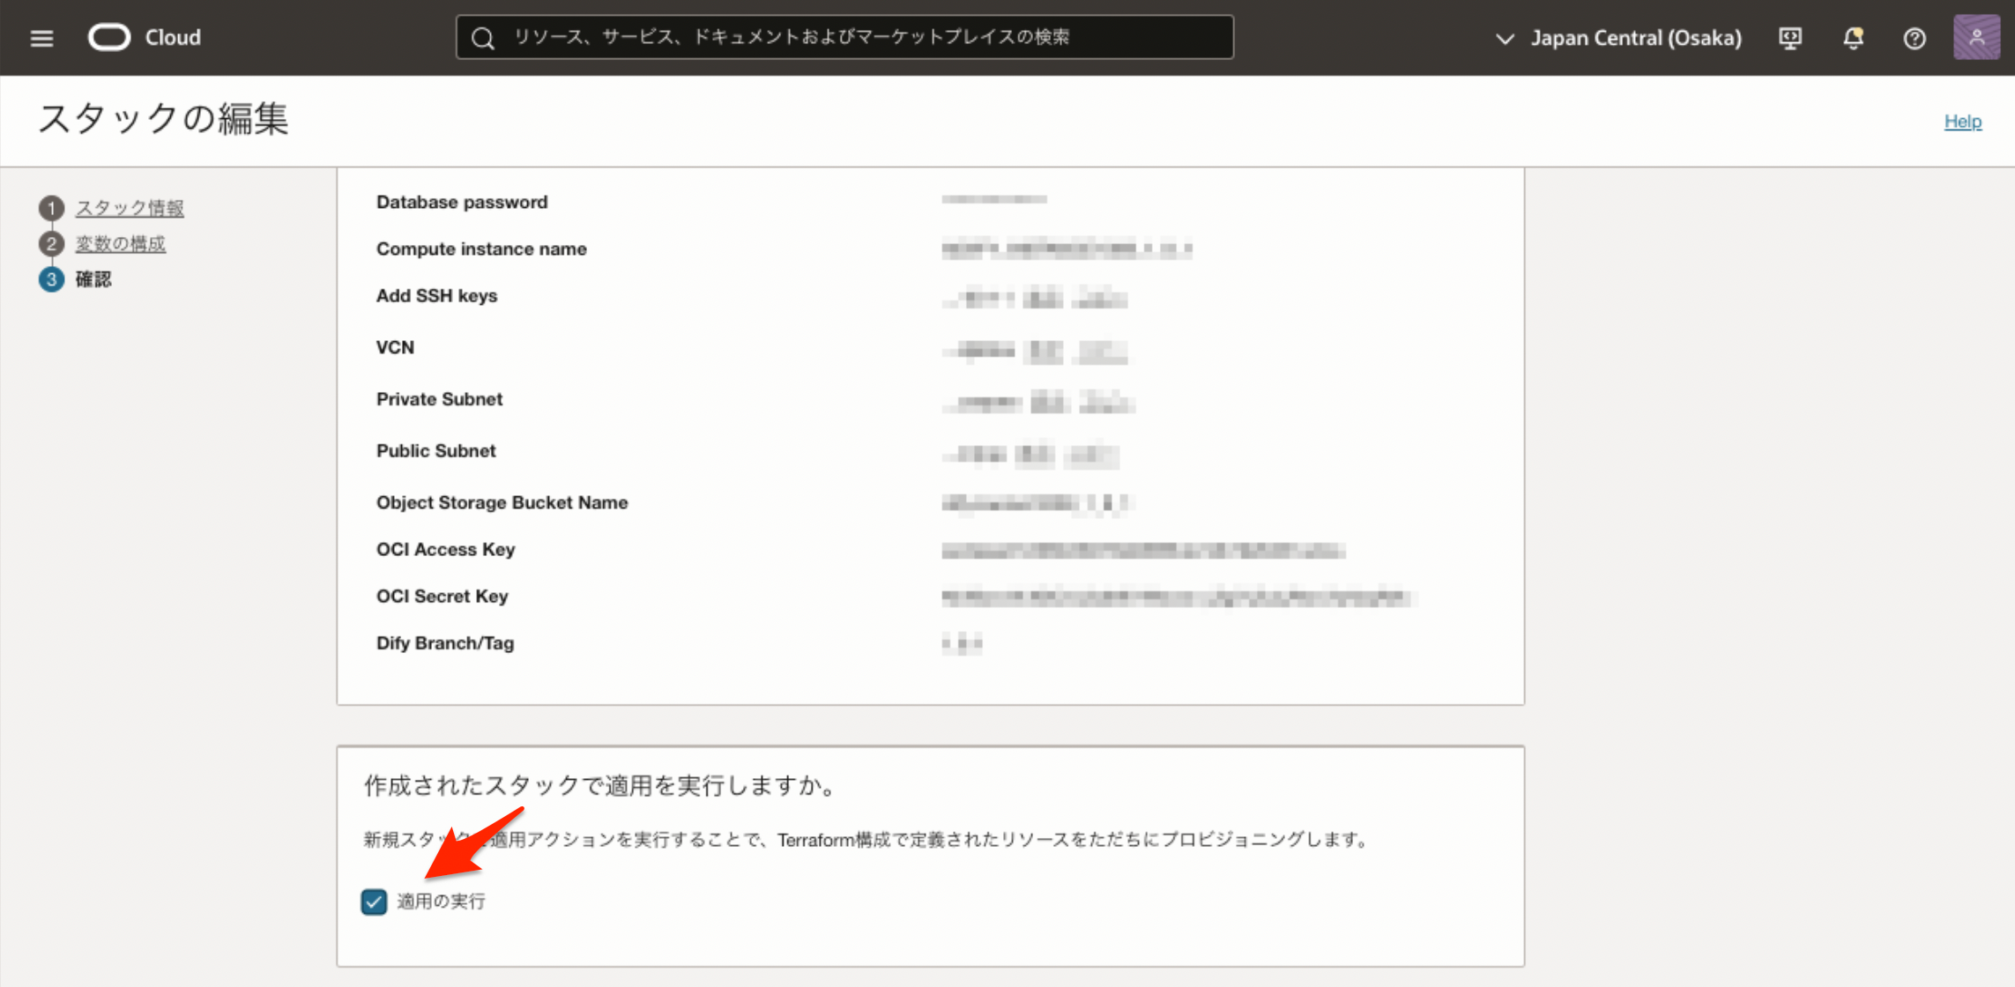Select the 確認 step
The width and height of the screenshot is (2015, 987).
[x=93, y=279]
